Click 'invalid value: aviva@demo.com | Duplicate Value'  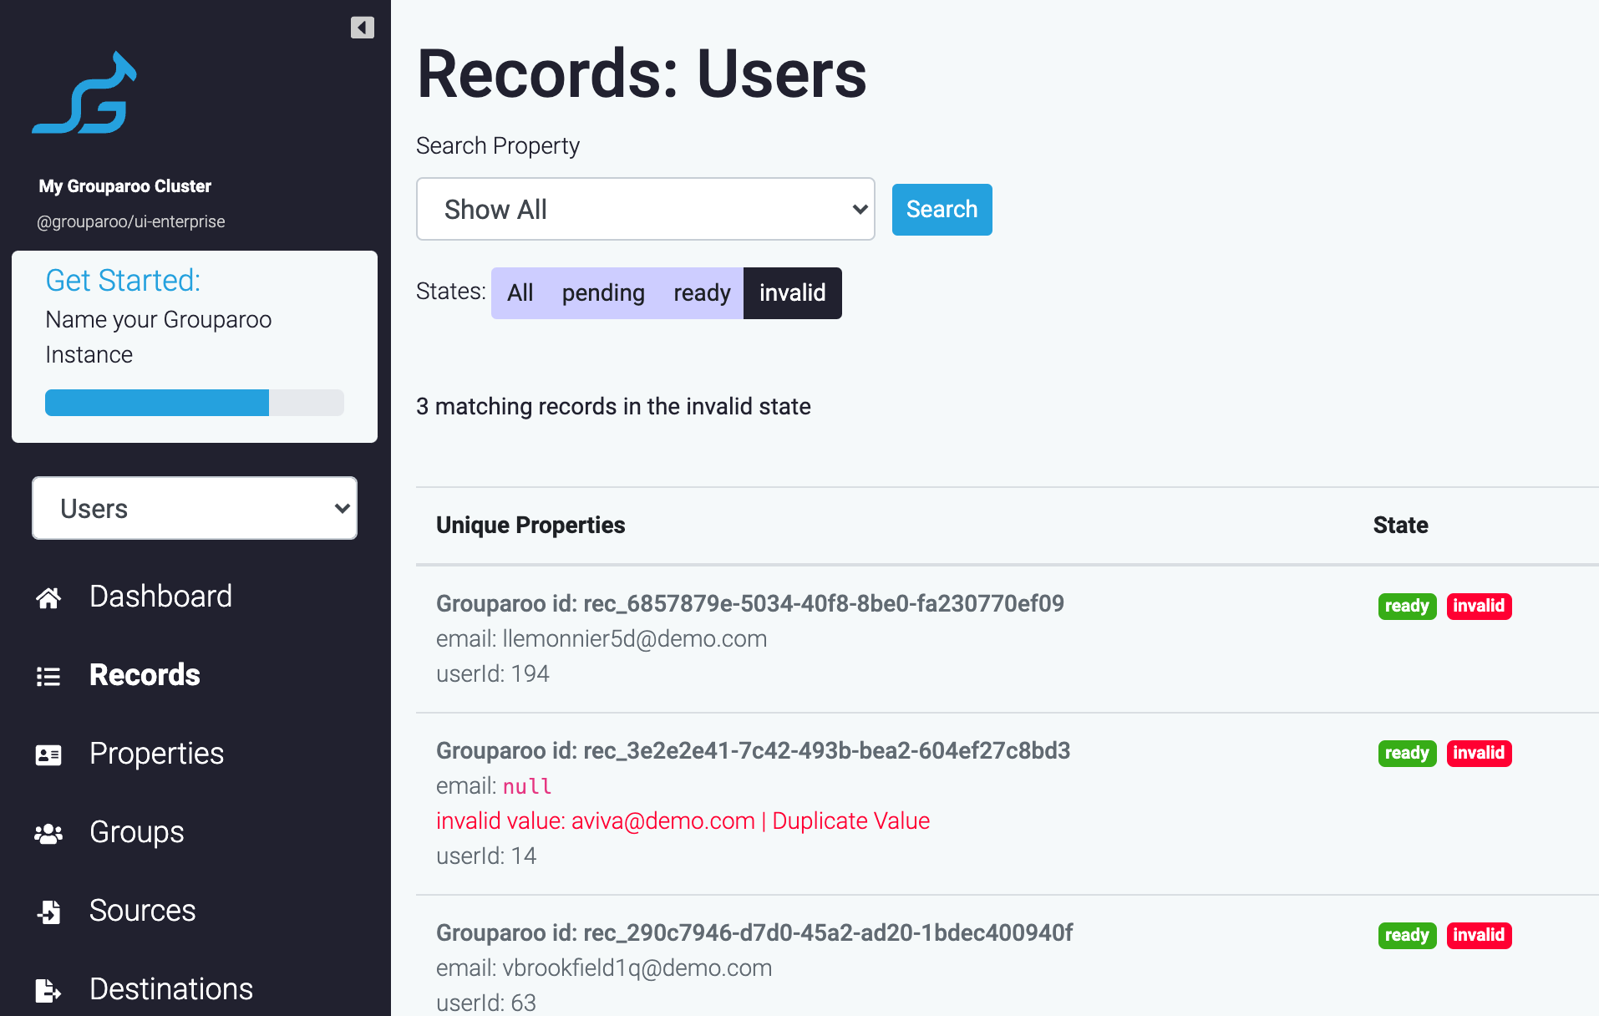coord(683,820)
